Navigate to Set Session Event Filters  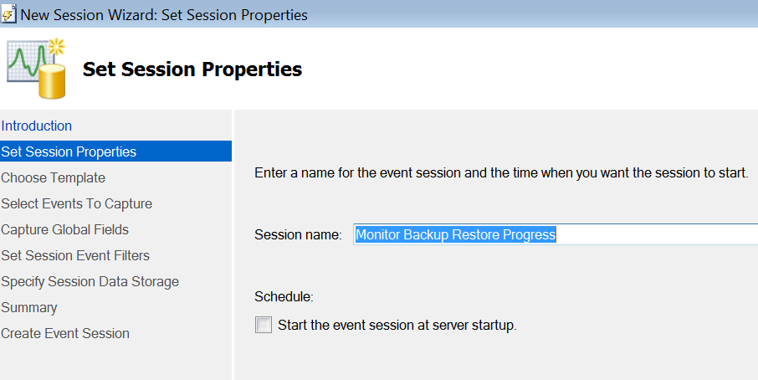point(75,255)
